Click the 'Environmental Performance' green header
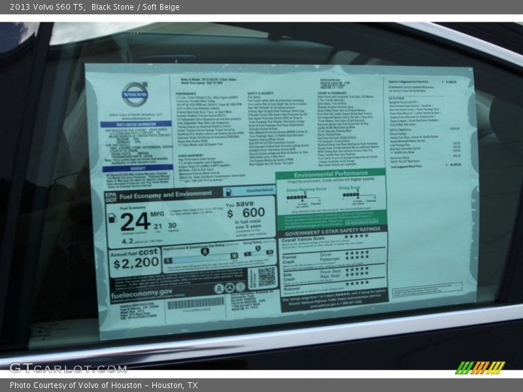The width and height of the screenshot is (523, 392). pyautogui.click(x=331, y=174)
